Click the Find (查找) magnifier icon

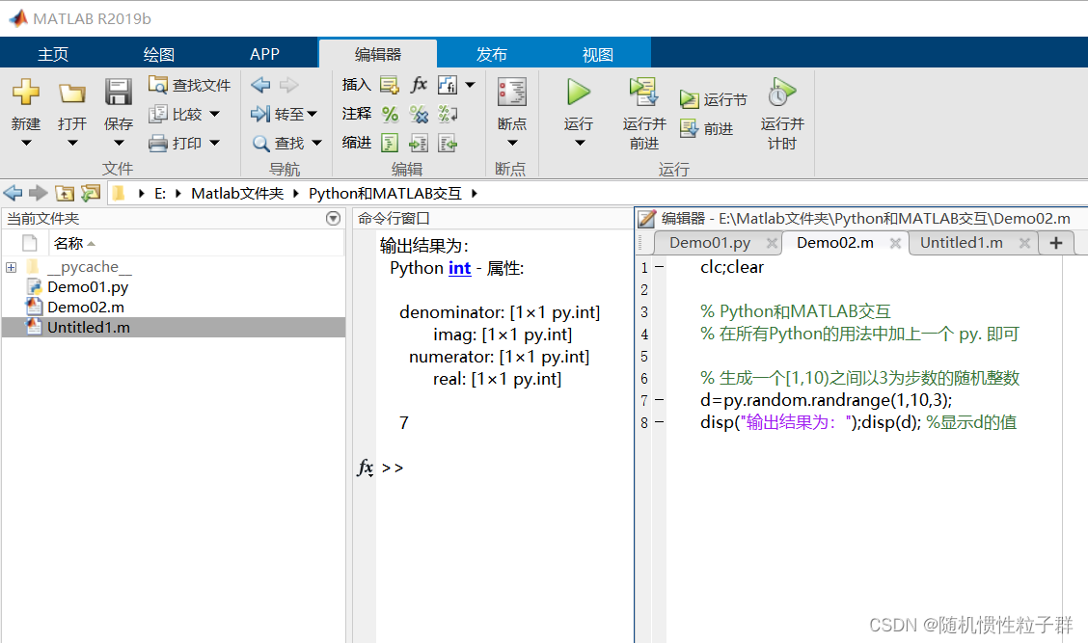tap(260, 143)
